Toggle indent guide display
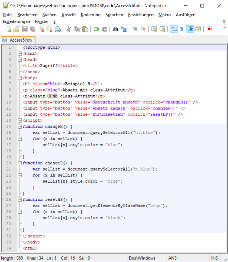The height and width of the screenshot is (262, 228). pyautogui.click(x=190, y=29)
